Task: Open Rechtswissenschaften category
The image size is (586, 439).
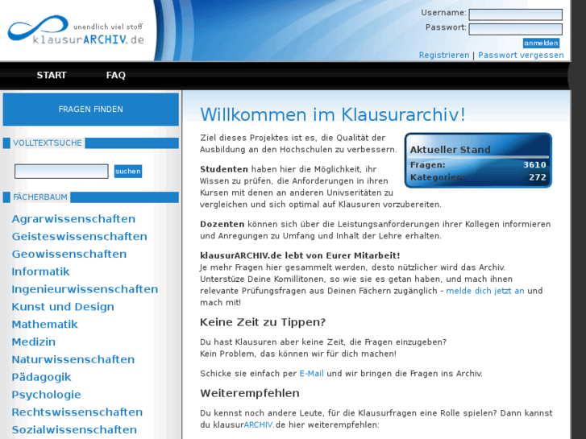Action: [77, 412]
